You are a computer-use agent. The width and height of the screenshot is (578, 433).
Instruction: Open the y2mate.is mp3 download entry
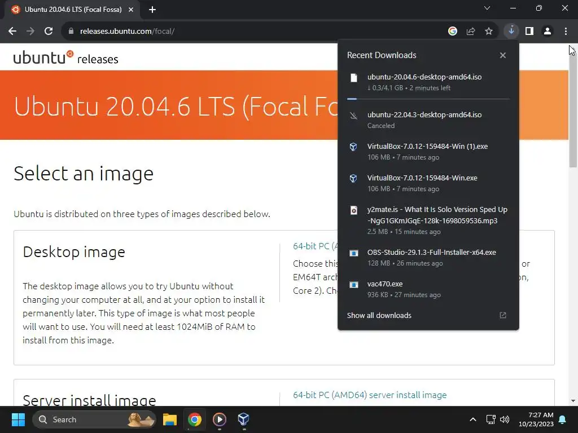(x=428, y=220)
